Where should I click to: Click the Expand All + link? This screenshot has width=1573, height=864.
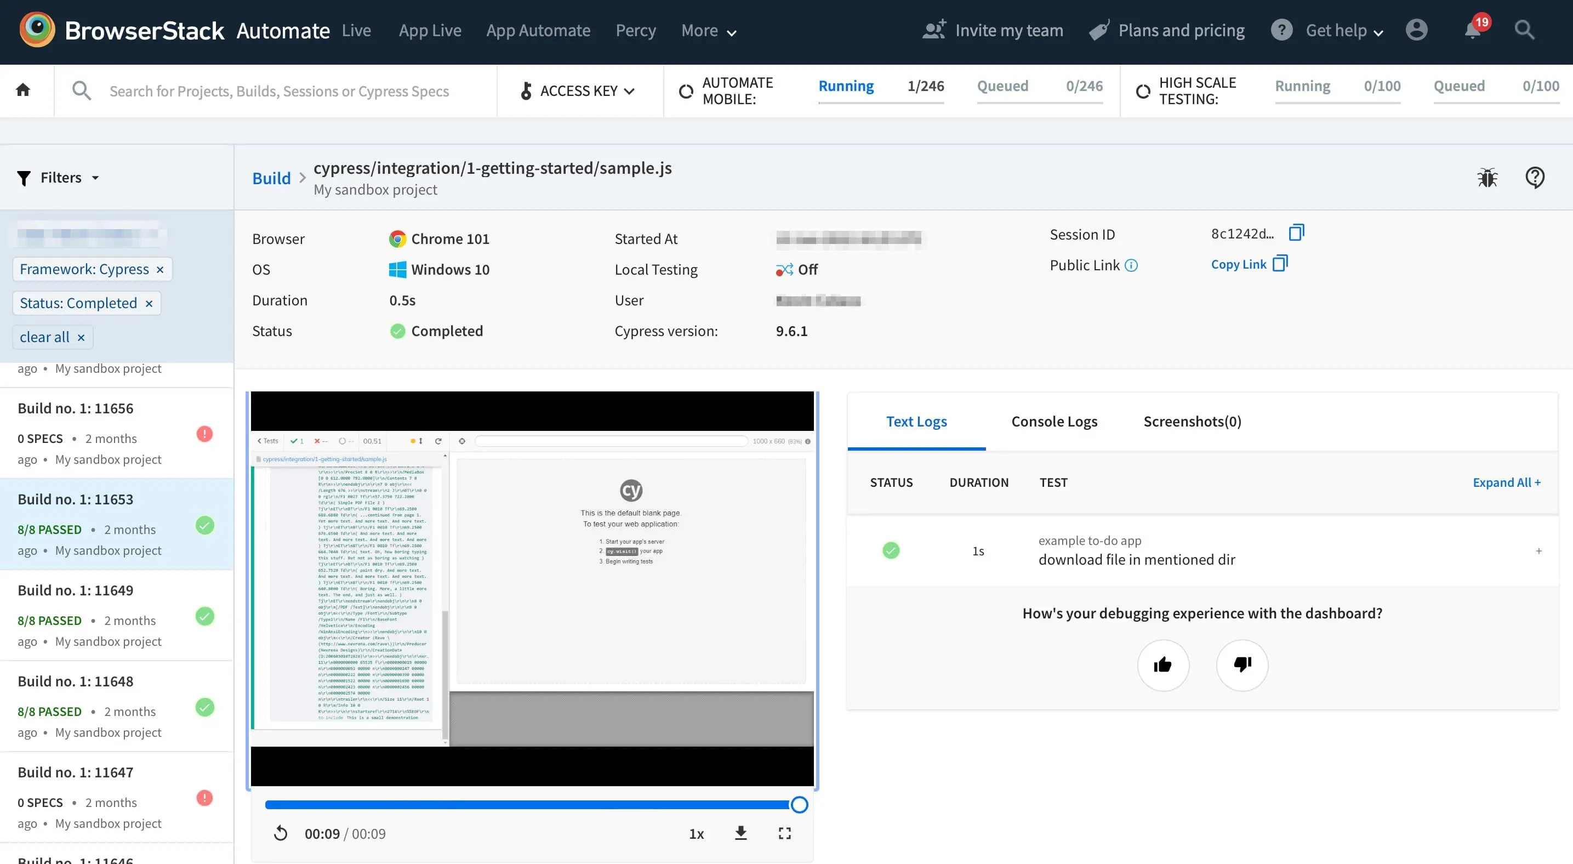1506,482
